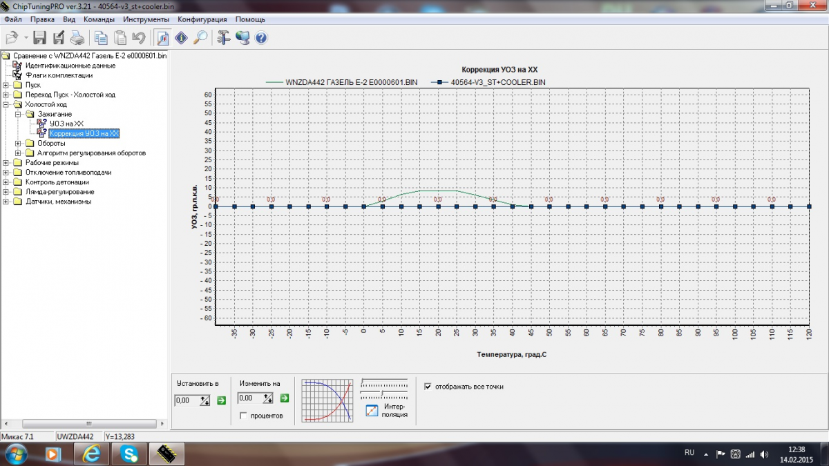Open help via the blue question mark icon
Screen dimensions: 829x466
tap(260, 38)
